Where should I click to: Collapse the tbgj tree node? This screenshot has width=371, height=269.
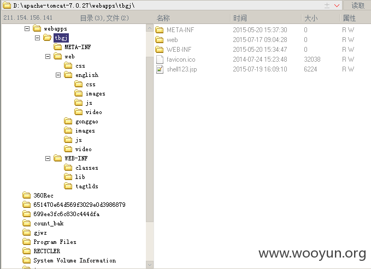[x=37, y=38]
